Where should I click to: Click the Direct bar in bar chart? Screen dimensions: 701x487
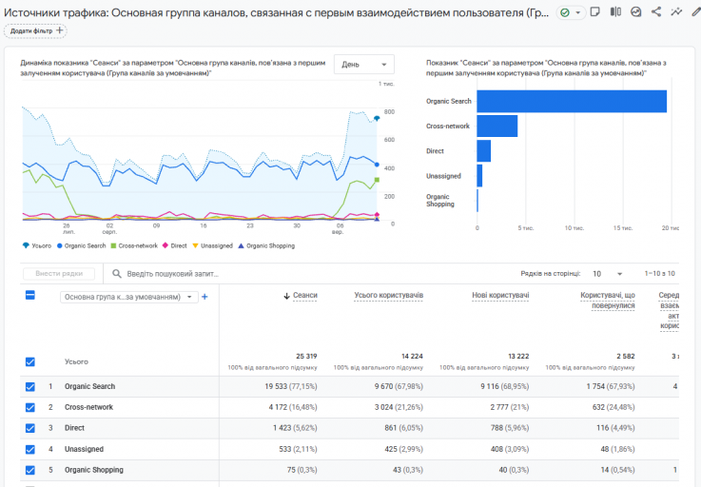[x=484, y=150]
